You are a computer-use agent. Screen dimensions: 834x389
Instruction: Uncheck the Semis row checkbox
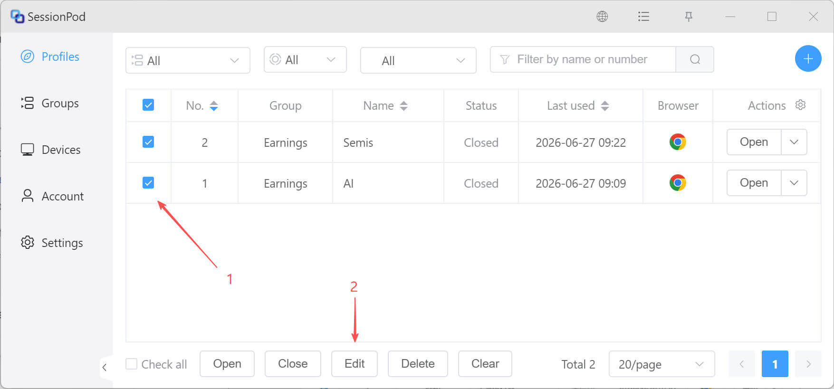[148, 142]
